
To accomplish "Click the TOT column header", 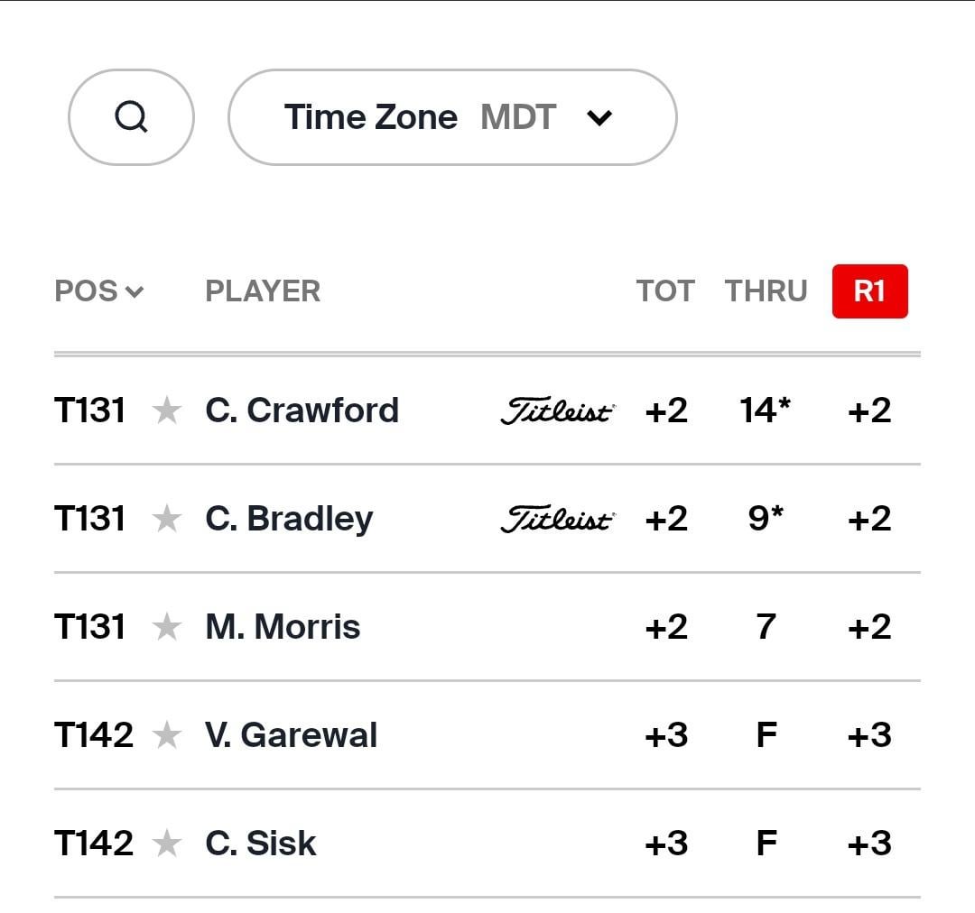I will click(665, 291).
